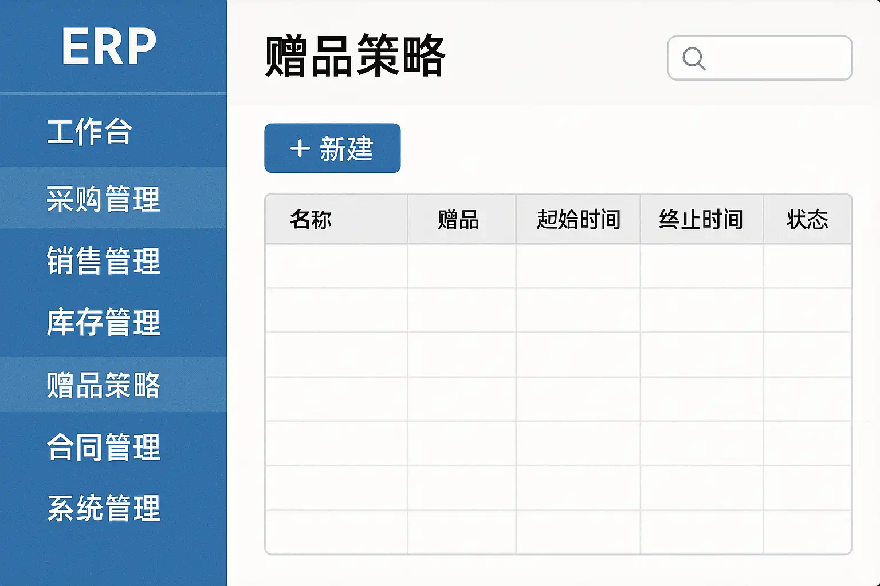Click the ERP logo text
The image size is (880, 586).
pyautogui.click(x=109, y=47)
